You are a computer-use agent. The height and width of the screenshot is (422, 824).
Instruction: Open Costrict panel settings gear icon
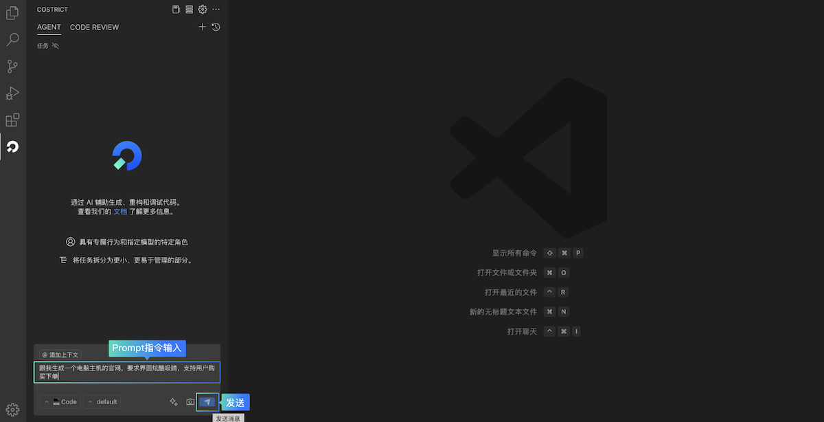(202, 9)
